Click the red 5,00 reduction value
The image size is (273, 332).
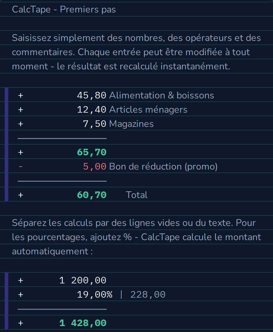[94, 167]
